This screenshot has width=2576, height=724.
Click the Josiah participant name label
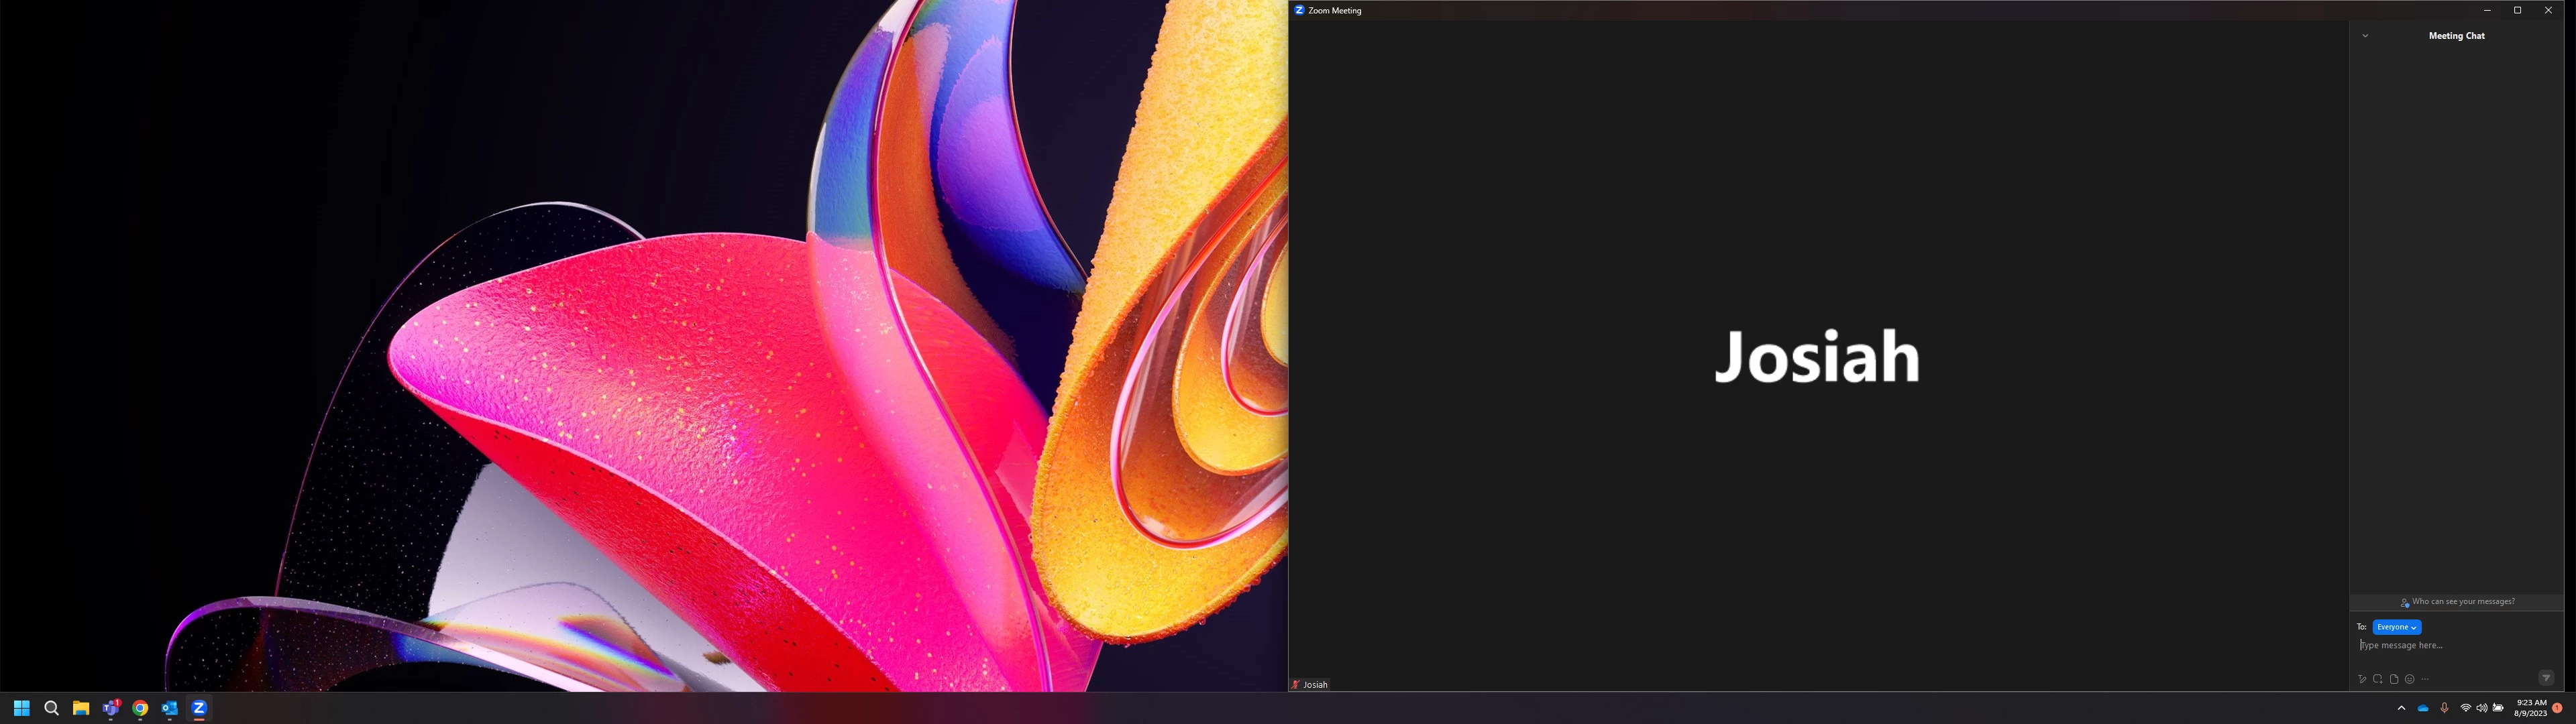[1315, 685]
